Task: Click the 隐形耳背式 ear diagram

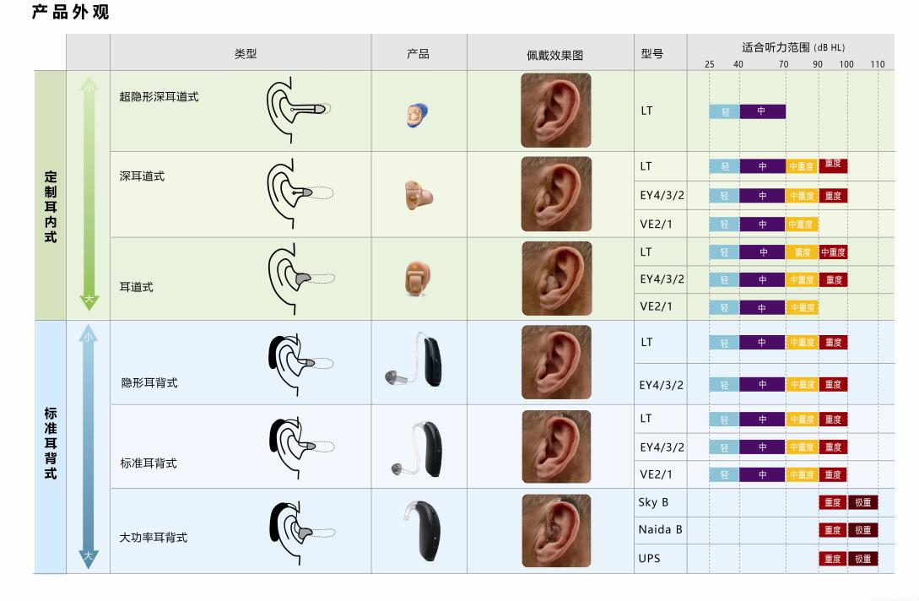Action: click(x=299, y=363)
